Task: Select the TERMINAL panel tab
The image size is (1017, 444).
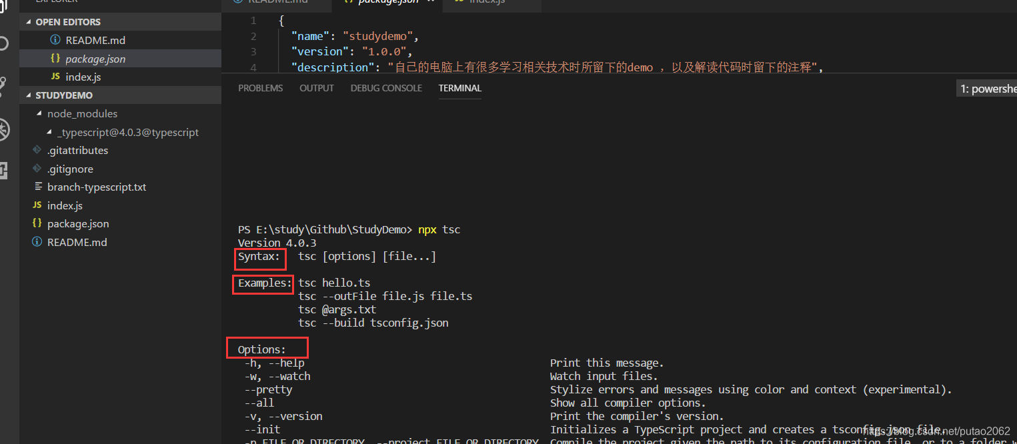Action: click(459, 88)
